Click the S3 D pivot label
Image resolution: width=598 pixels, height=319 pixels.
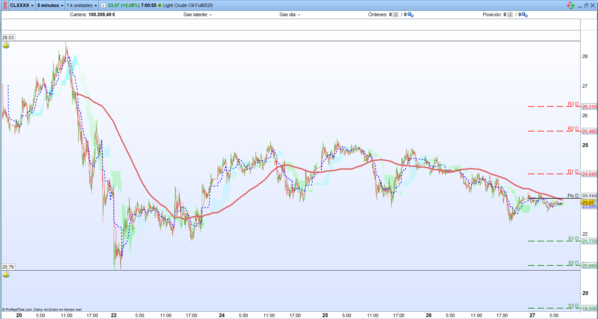(573, 306)
